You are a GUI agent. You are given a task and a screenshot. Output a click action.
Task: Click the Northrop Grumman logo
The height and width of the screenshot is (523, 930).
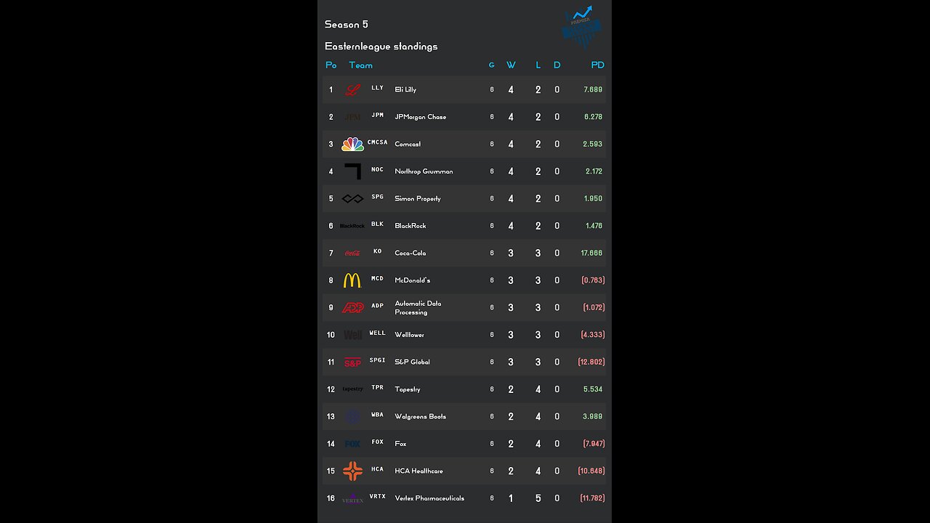pos(353,171)
